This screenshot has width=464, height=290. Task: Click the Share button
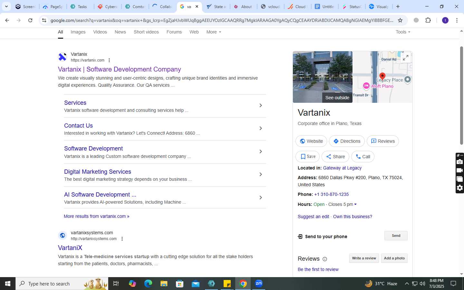click(x=335, y=157)
